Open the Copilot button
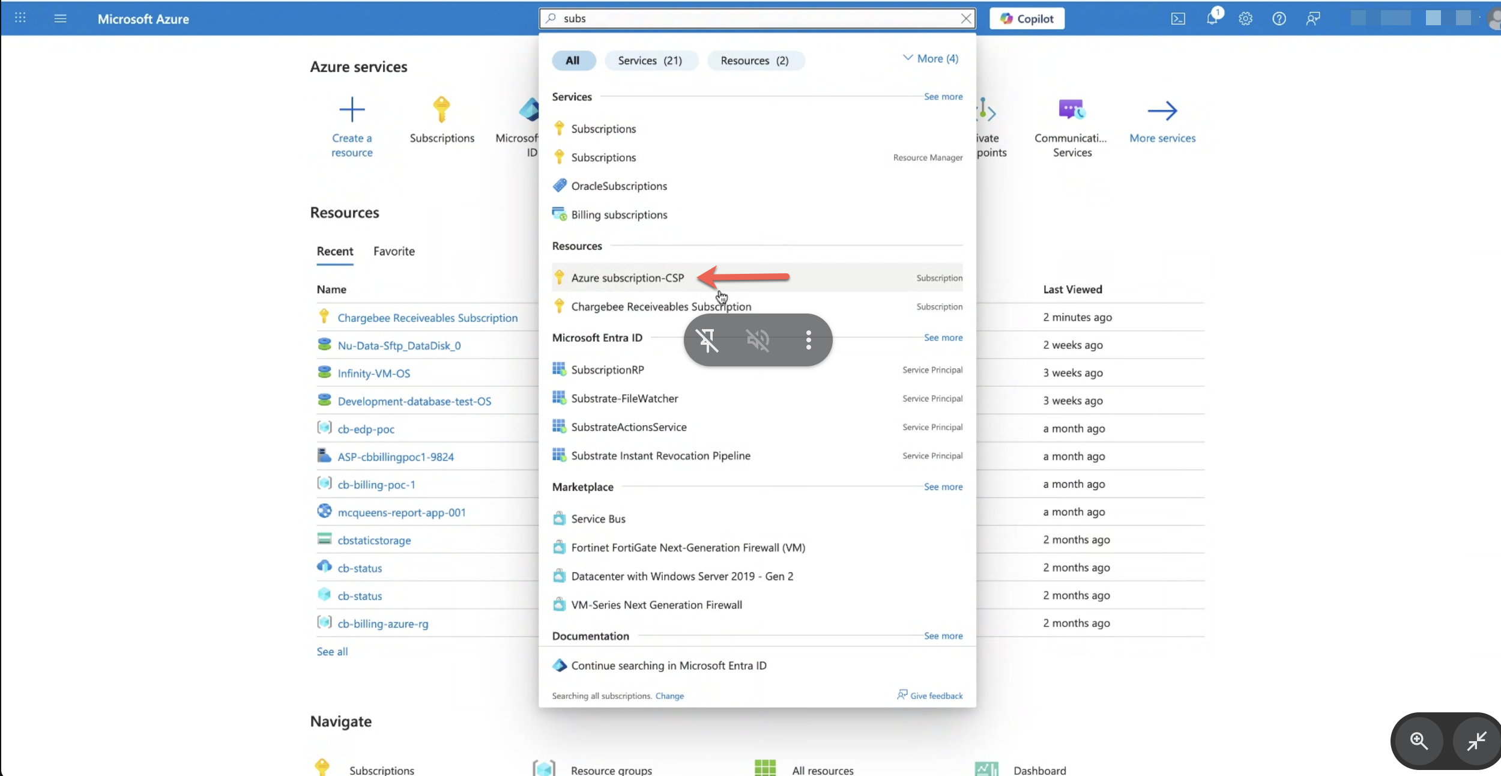The height and width of the screenshot is (776, 1501). [x=1027, y=19]
